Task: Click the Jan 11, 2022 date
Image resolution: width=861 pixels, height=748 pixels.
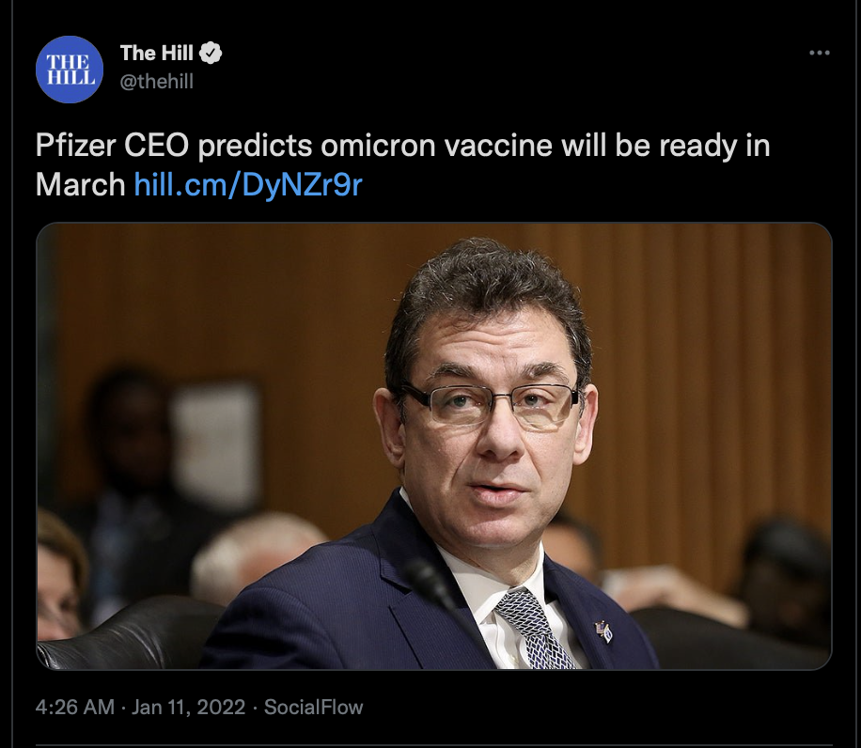Action: pyautogui.click(x=188, y=707)
